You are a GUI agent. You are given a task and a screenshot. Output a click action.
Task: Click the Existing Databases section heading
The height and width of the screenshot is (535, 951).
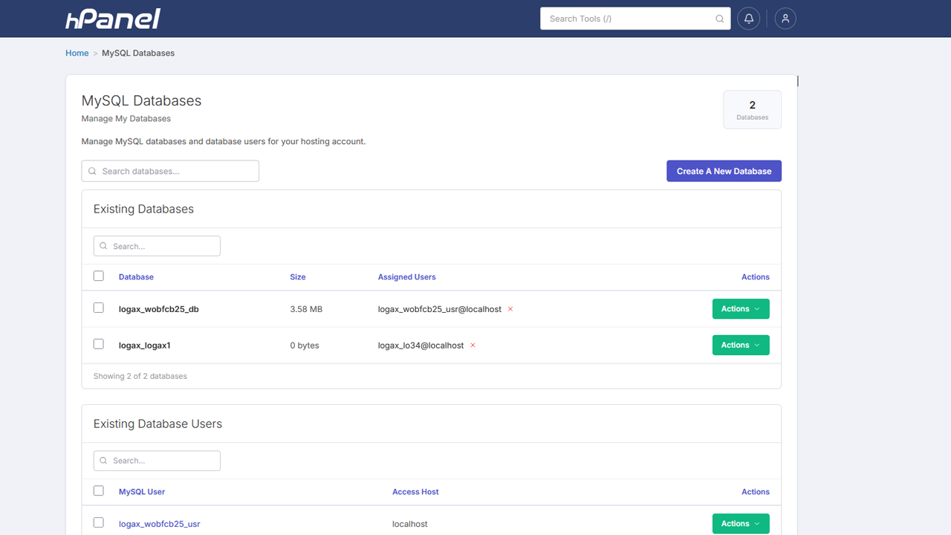click(x=143, y=209)
